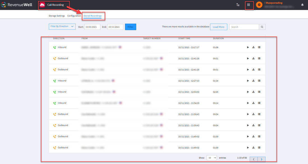Expand the Filter By Direction dropdown
308x164 pixels.
click(x=62, y=27)
